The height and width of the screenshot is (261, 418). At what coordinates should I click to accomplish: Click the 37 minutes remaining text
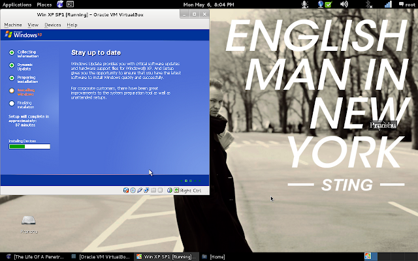coord(25,125)
